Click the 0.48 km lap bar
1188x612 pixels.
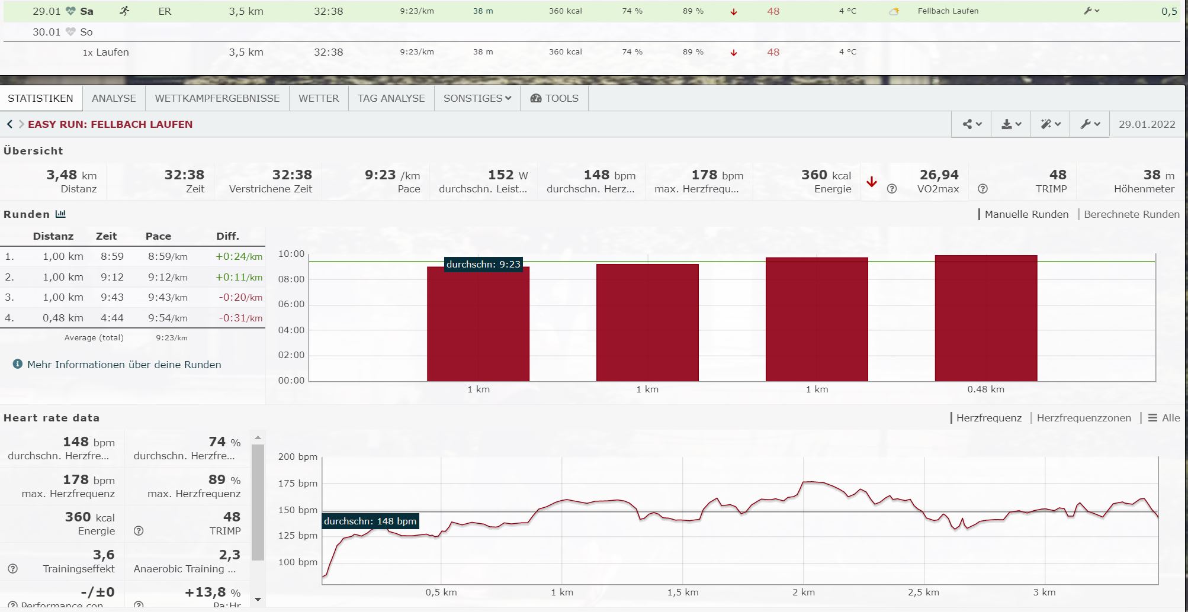click(x=985, y=318)
